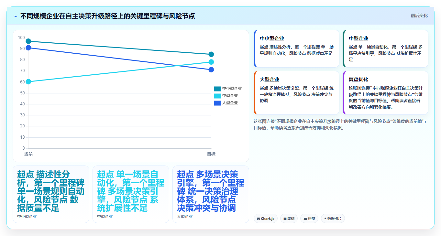The height and width of the screenshot is (236, 441).
Task: Click the lightning icon beside the title
Action: (x=15, y=16)
